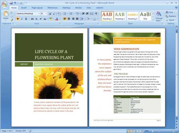Apply Title style

click(x=145, y=16)
